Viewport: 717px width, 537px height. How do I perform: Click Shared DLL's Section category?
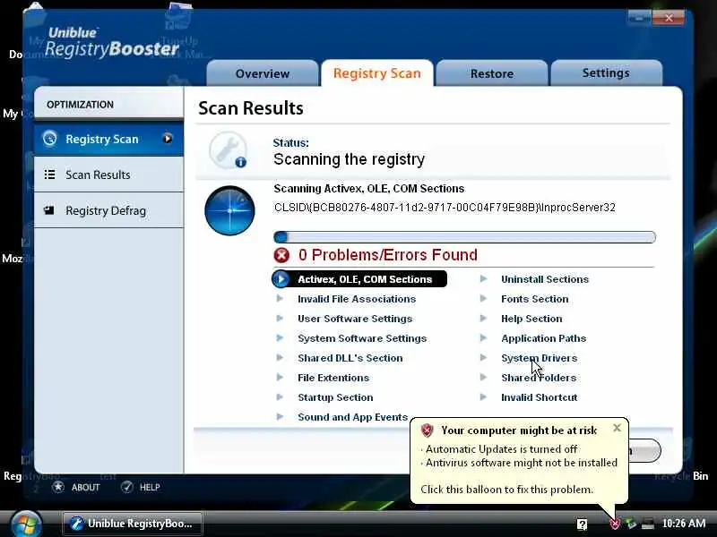point(350,358)
